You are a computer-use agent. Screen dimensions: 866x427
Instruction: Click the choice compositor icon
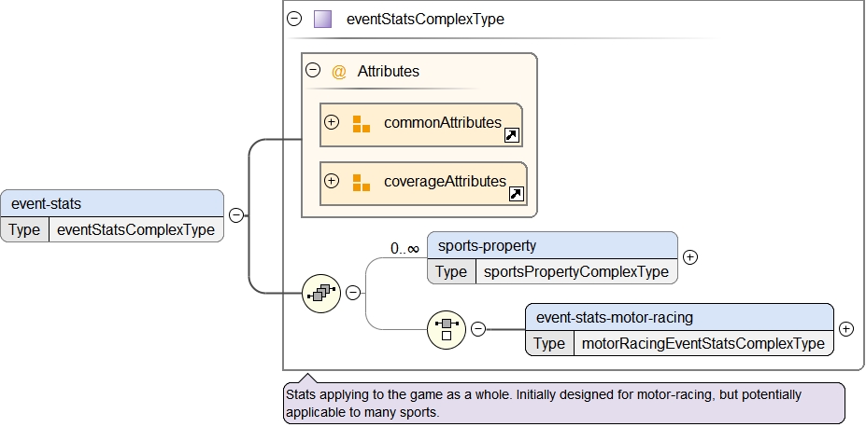coord(447,328)
